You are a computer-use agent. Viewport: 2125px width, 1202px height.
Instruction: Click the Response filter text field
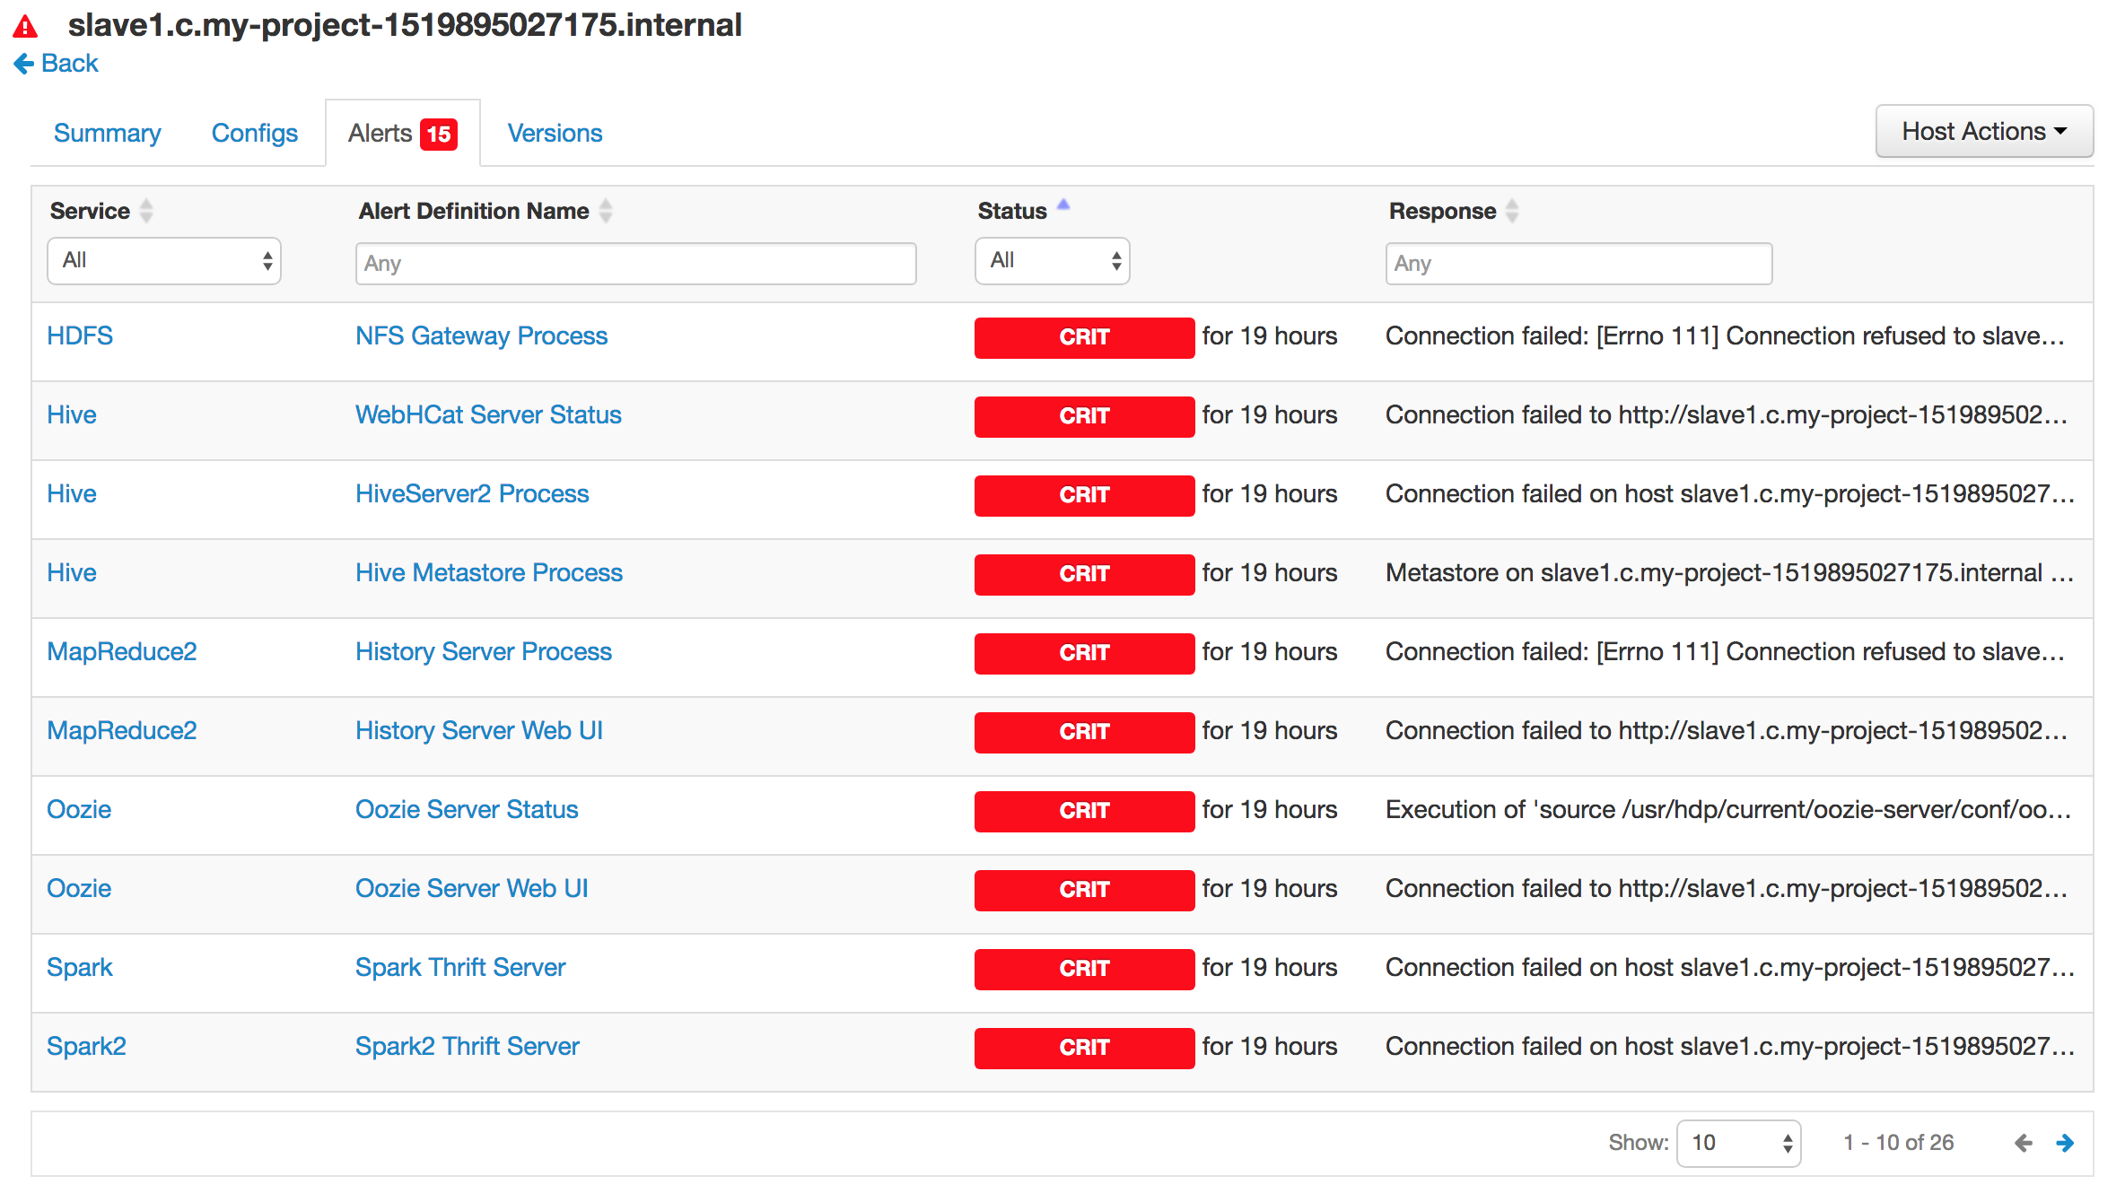pyautogui.click(x=1578, y=264)
